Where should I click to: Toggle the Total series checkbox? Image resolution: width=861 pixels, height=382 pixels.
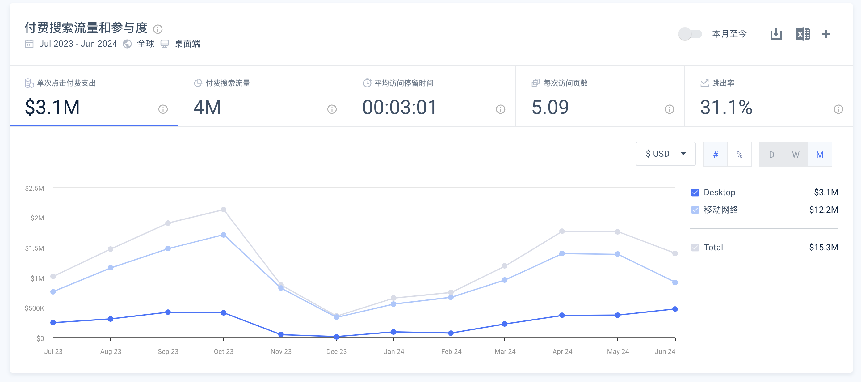(x=695, y=248)
